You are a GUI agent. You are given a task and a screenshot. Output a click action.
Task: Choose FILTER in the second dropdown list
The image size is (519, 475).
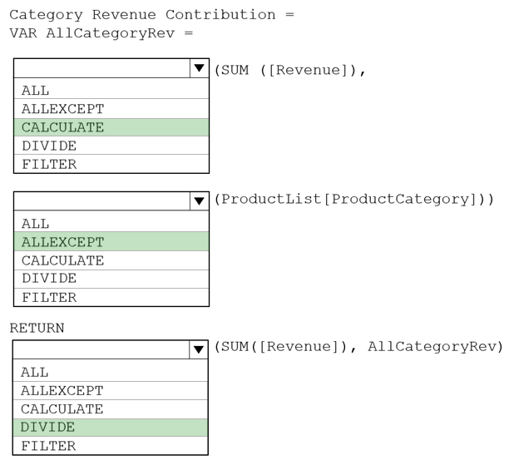pyautogui.click(x=111, y=297)
